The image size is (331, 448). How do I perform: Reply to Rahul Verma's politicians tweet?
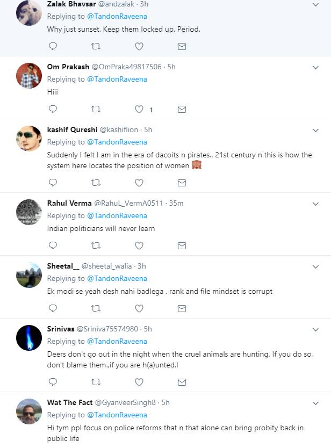click(53, 245)
